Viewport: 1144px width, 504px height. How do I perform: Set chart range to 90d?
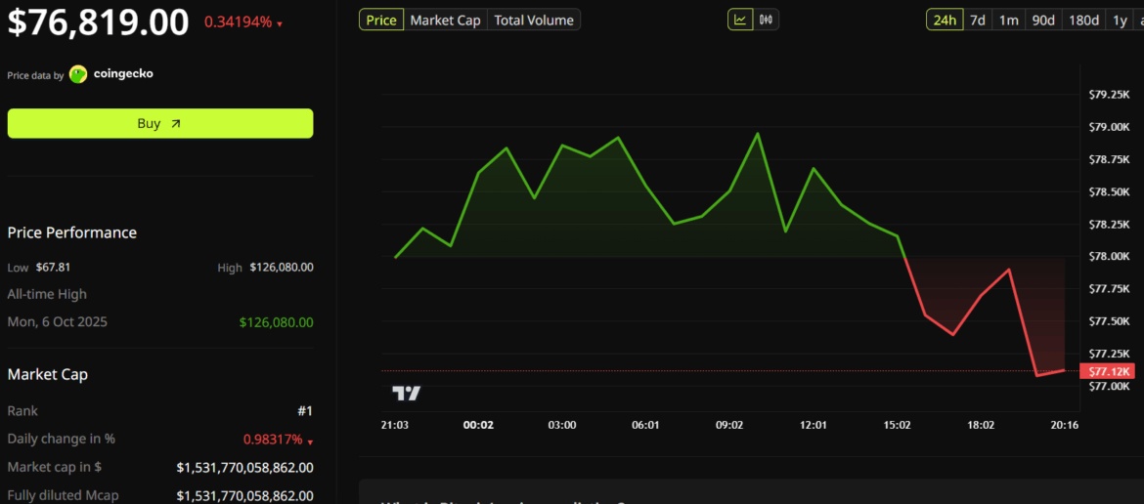coord(1043,20)
